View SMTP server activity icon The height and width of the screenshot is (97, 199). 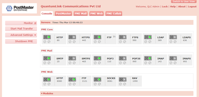45,63
